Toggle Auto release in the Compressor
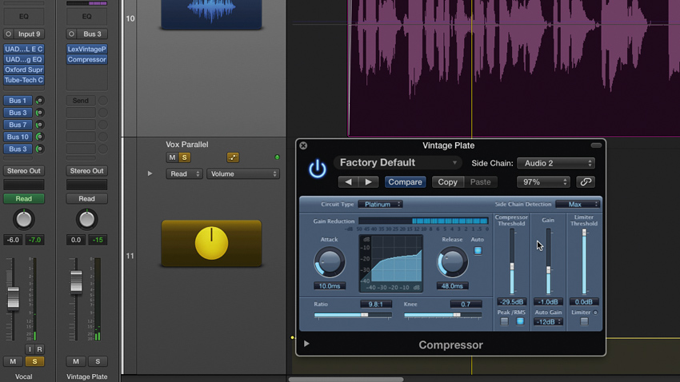Image resolution: width=680 pixels, height=382 pixels. [x=478, y=250]
